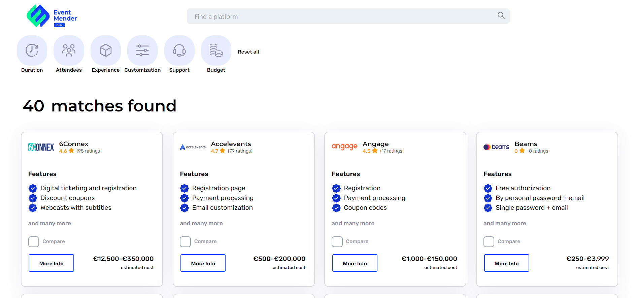Click '(17 ratings)' on Angage card
This screenshot has width=637, height=298.
(392, 151)
